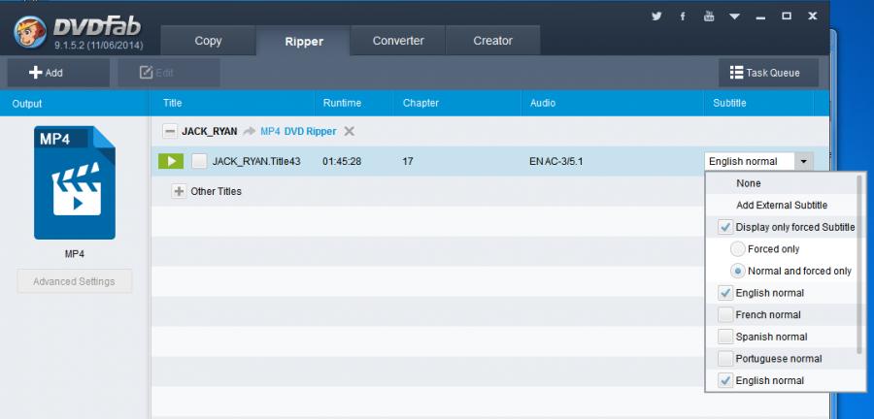Screen dimensions: 874x419
Task: Toggle Display only forced Subtitle checkbox
Action: (725, 227)
